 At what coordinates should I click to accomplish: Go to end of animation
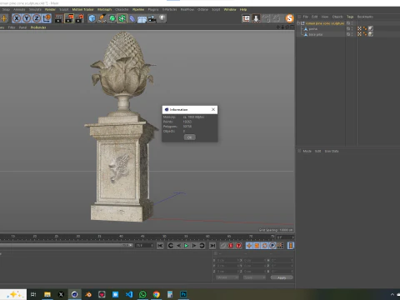212,246
